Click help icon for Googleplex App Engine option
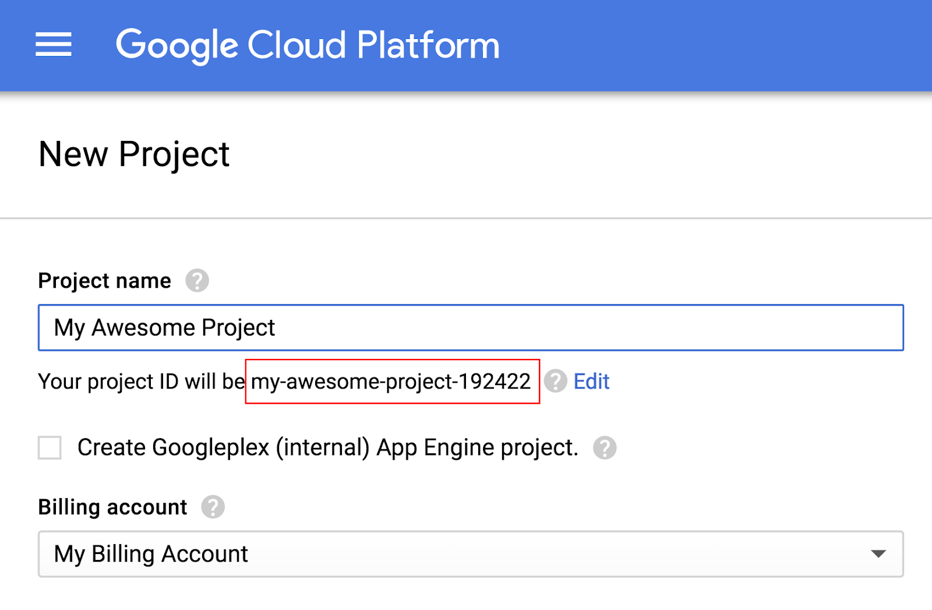 click(x=605, y=448)
